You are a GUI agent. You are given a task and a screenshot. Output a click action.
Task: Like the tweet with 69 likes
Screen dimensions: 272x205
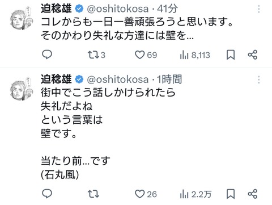[146, 55]
